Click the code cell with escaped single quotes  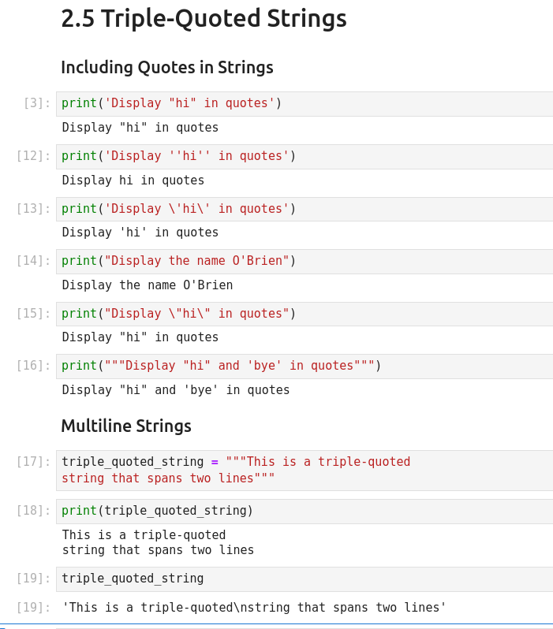pyautogui.click(x=304, y=209)
